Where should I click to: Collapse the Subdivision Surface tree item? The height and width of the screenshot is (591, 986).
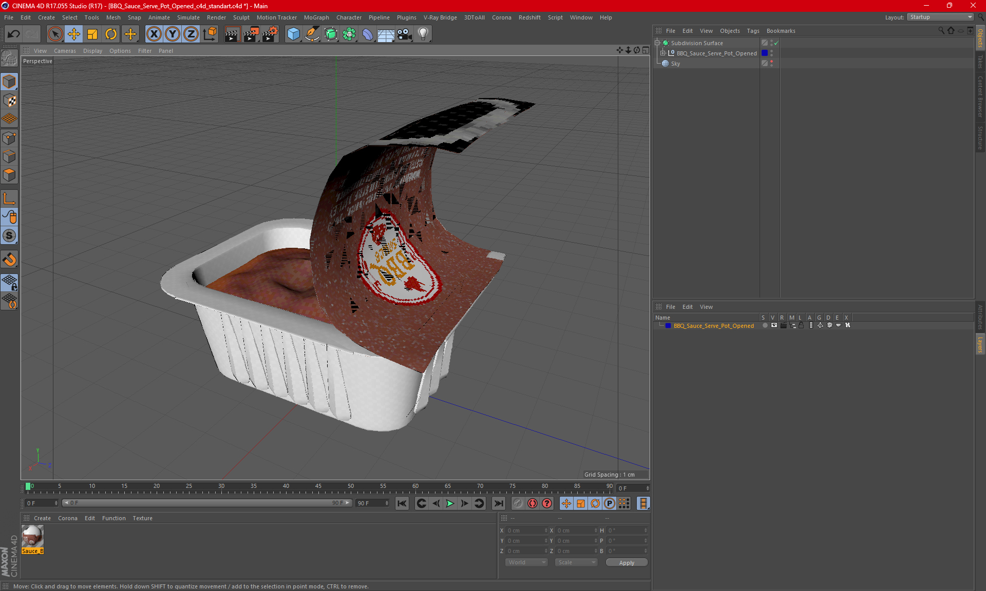coord(657,43)
